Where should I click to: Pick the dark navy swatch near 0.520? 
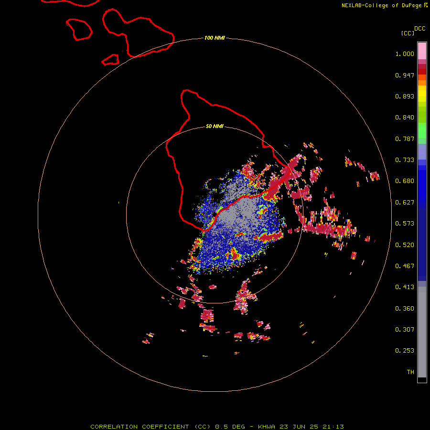pyautogui.click(x=422, y=241)
